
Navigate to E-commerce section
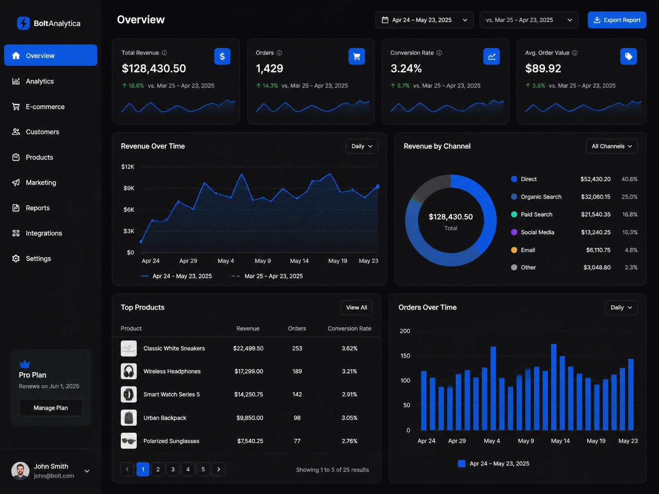51,107
